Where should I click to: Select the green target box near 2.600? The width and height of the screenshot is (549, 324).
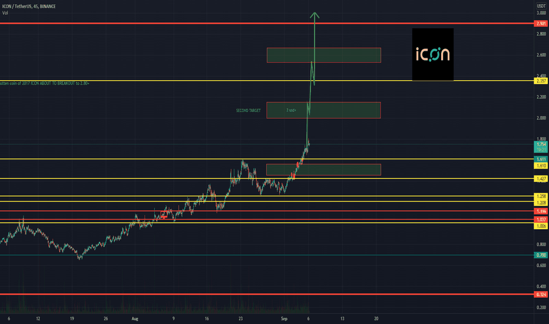tap(324, 55)
